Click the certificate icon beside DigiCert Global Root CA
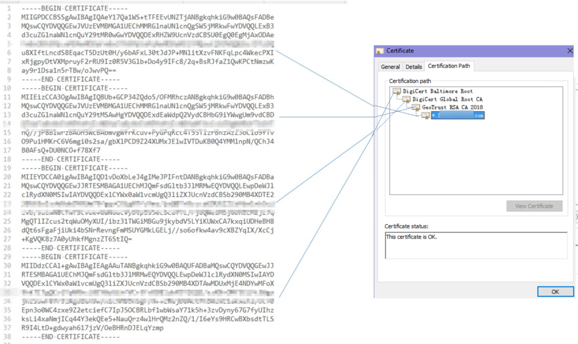 click(406, 99)
